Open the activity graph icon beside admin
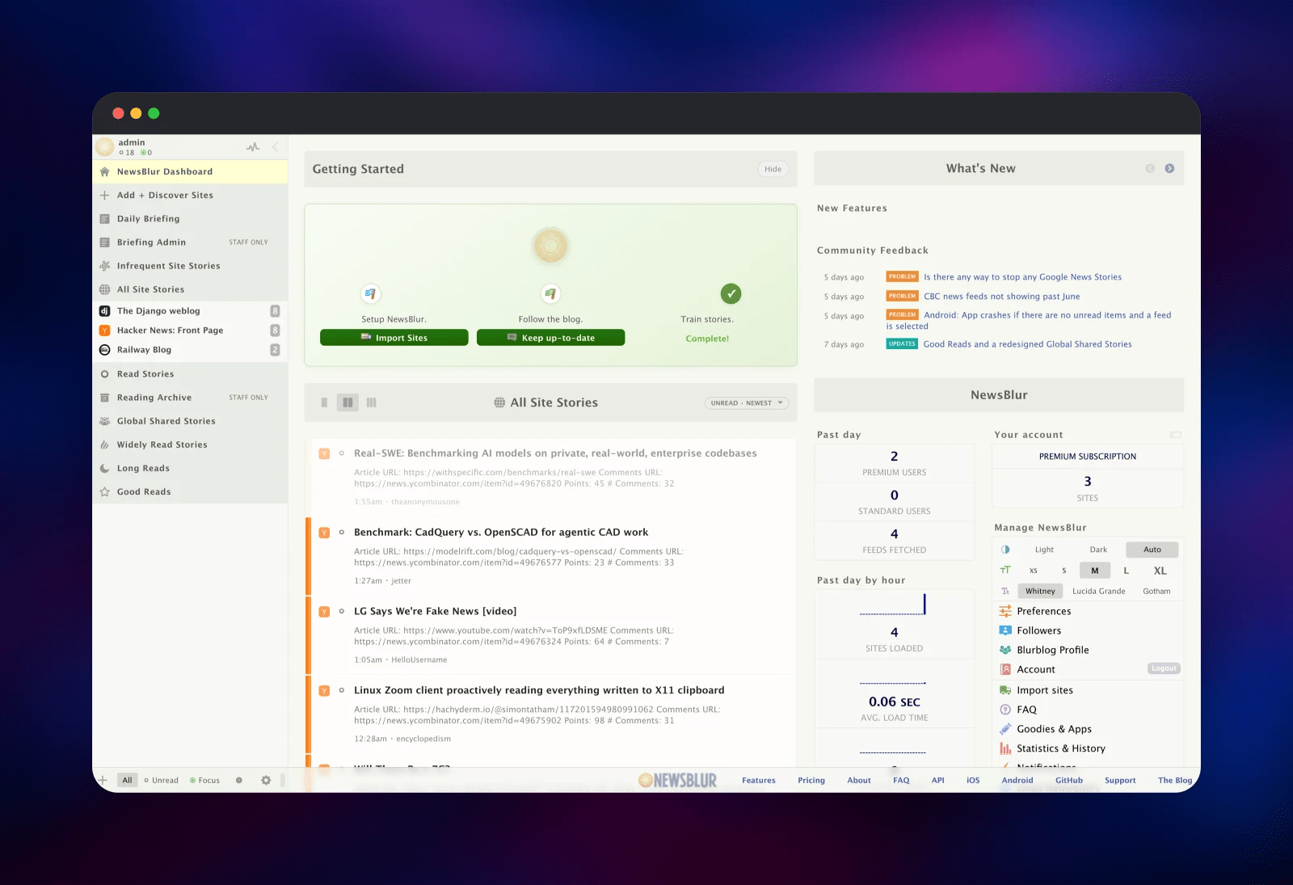The image size is (1293, 885). point(253,147)
